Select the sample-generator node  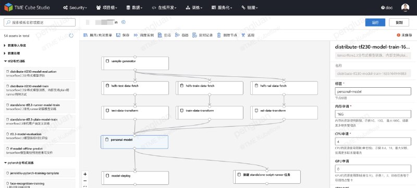coord(135,63)
